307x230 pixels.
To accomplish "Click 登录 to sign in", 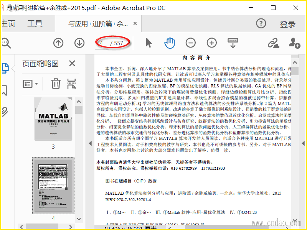I will [x=287, y=24].
